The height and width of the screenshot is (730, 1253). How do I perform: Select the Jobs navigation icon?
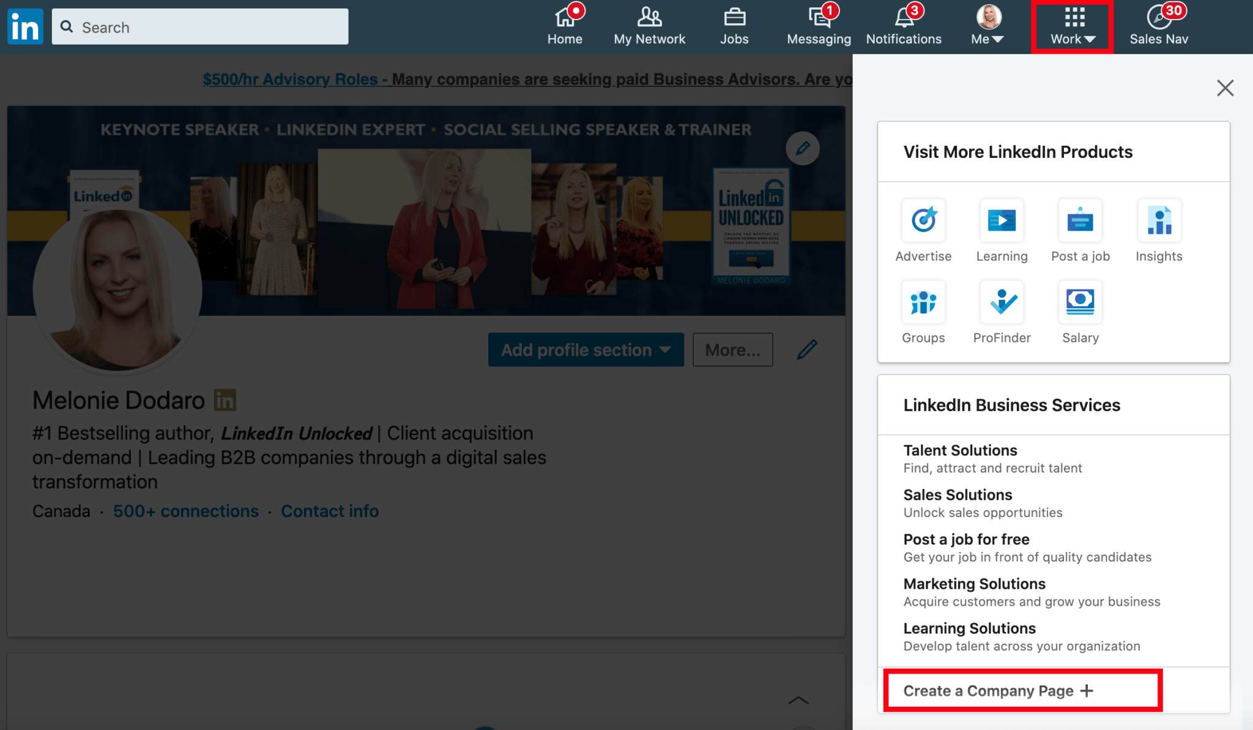pyautogui.click(x=734, y=24)
